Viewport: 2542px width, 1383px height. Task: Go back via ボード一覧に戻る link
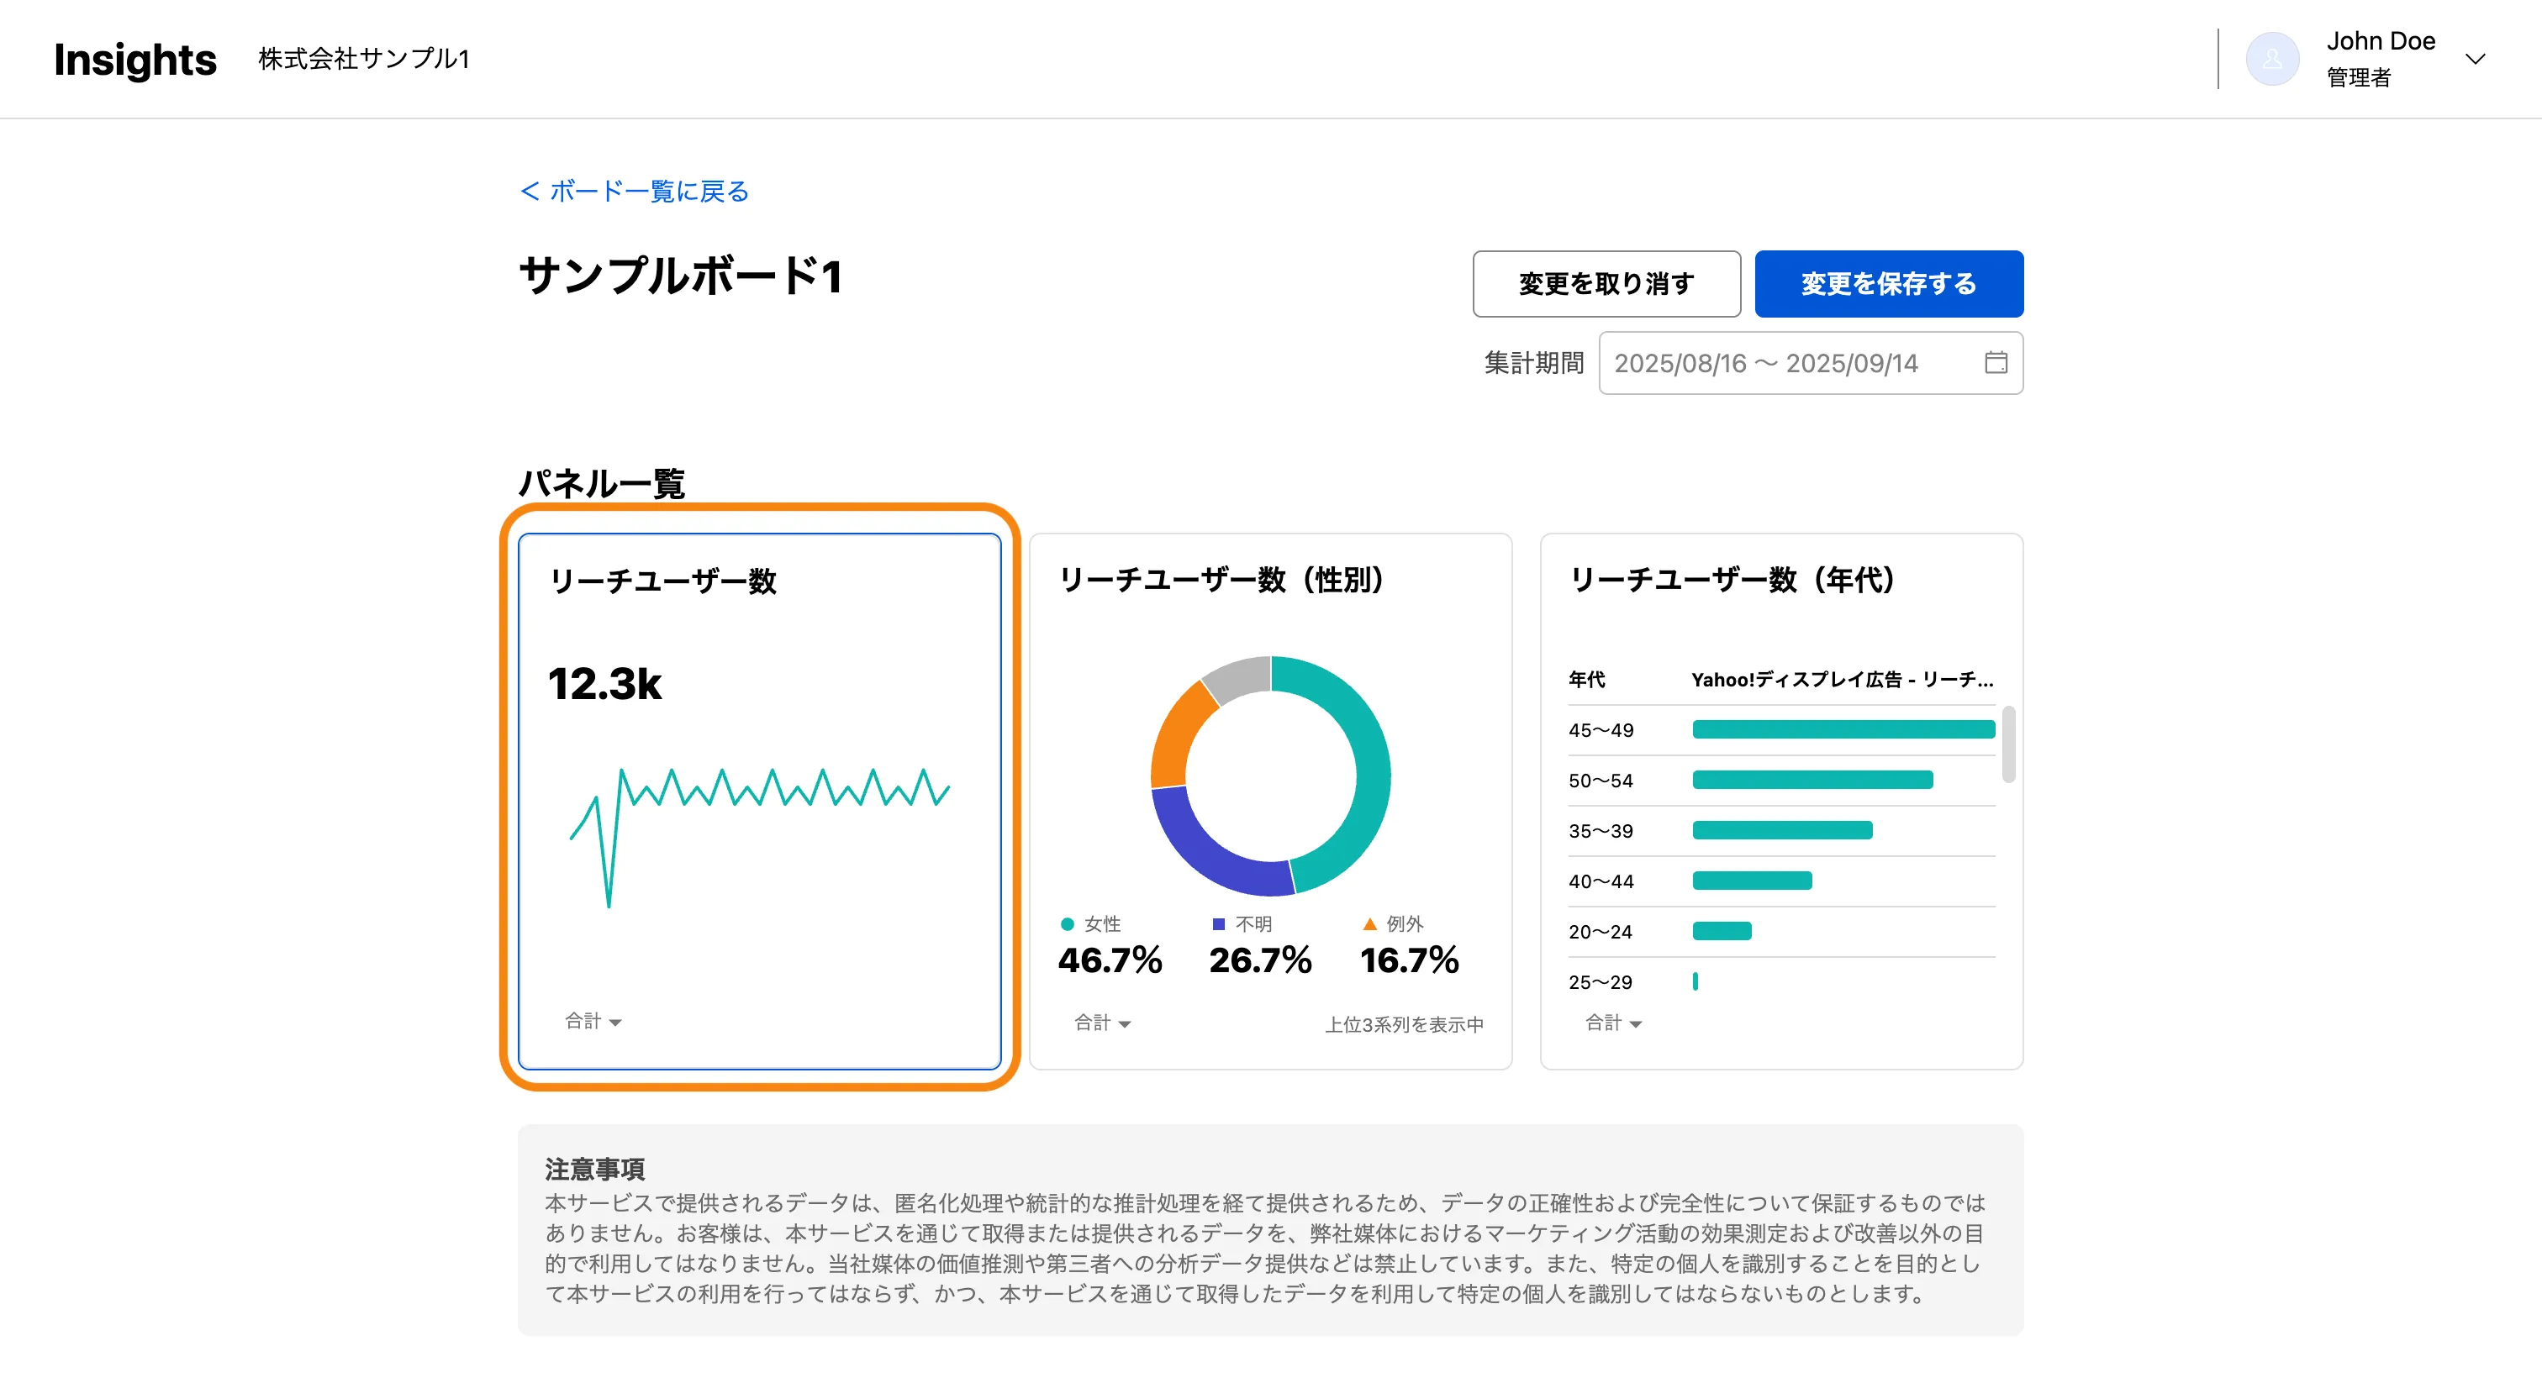click(635, 192)
